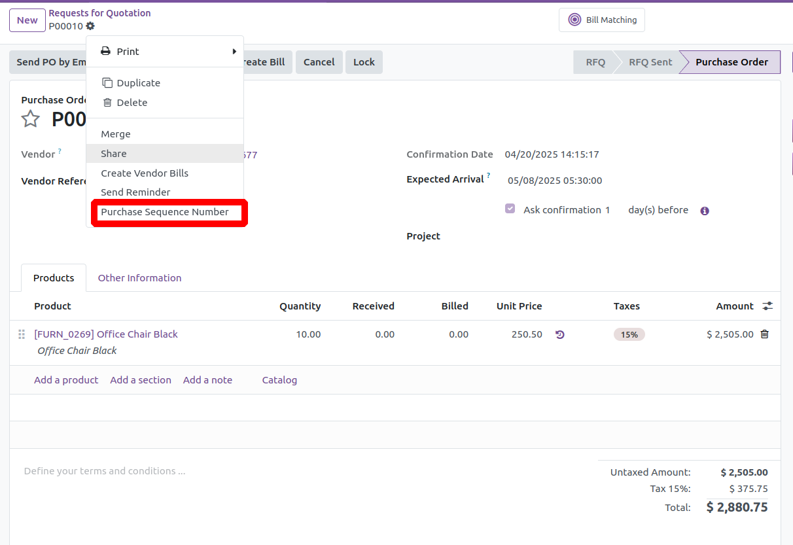Viewport: 793px width, 545px height.
Task: Edit the ask confirmation days value 1
Action: [x=607, y=210]
